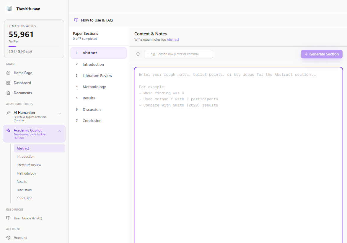Click the Generate Section button

click(322, 54)
